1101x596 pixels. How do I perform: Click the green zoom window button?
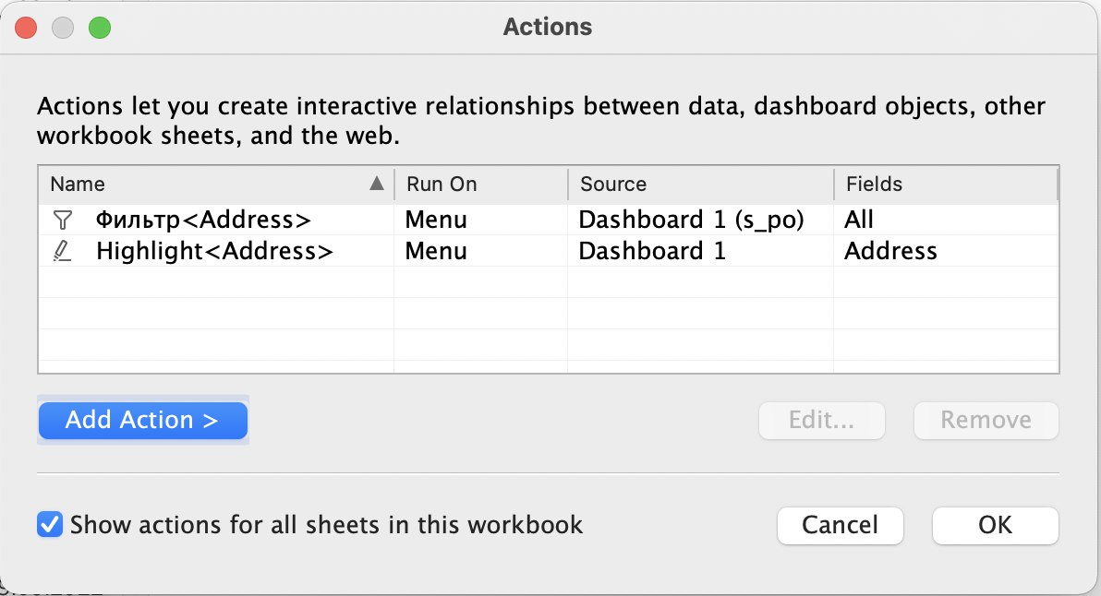pos(100,28)
